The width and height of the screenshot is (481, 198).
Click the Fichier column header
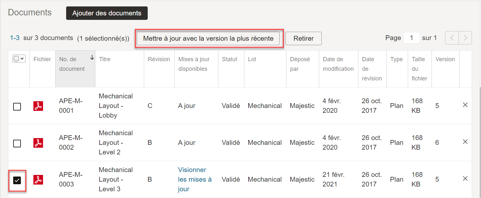[x=42, y=59]
